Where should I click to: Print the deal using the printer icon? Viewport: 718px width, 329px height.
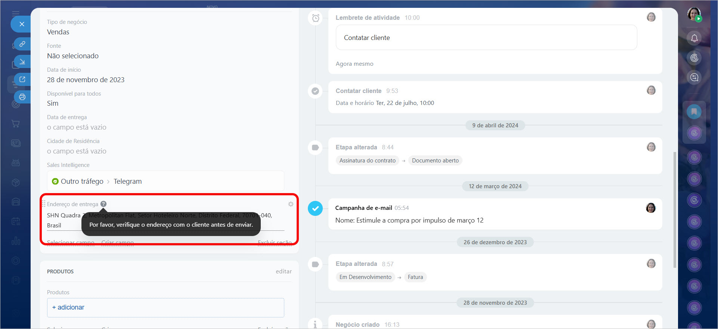point(22,97)
